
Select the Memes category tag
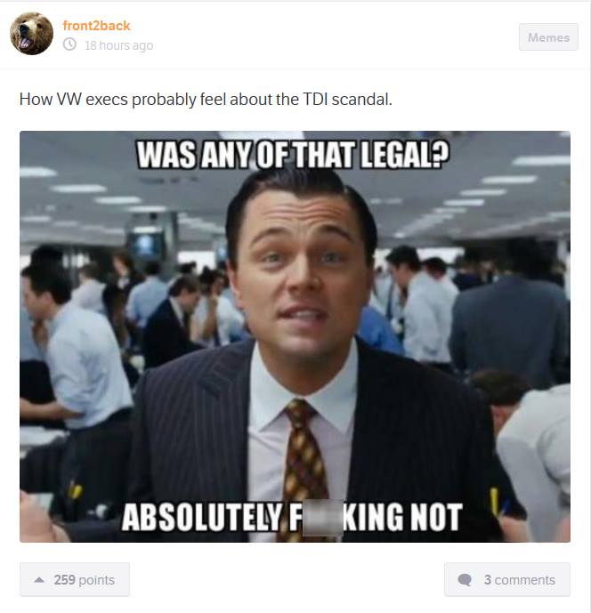[548, 37]
